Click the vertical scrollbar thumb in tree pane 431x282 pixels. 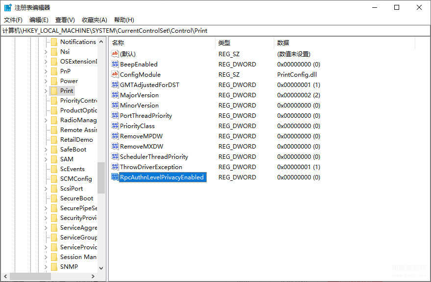(101, 178)
